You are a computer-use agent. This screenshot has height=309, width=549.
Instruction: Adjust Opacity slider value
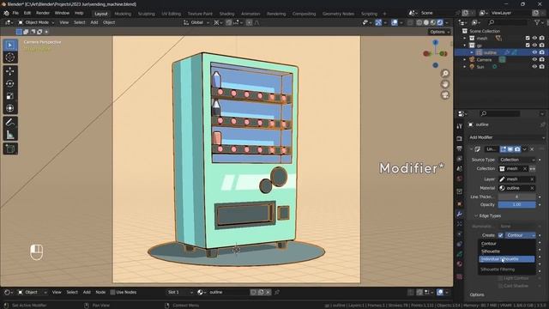[516, 204]
